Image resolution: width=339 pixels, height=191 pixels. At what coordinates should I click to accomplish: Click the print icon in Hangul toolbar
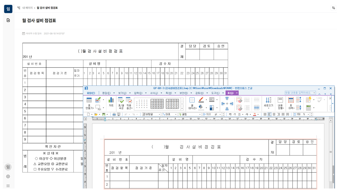[x=114, y=114]
